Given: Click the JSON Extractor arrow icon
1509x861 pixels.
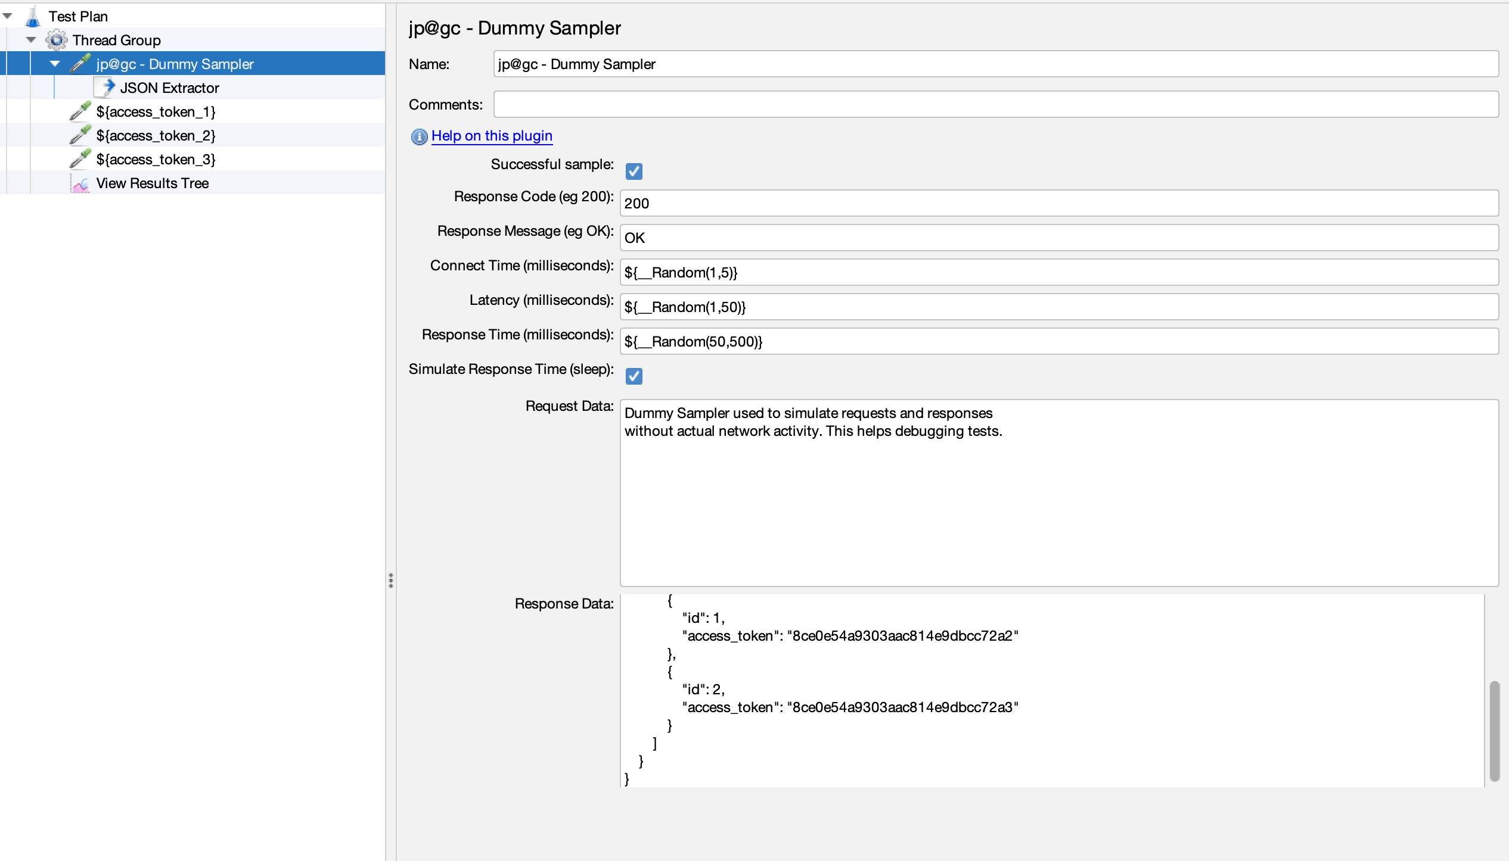Looking at the screenshot, I should click(x=105, y=88).
